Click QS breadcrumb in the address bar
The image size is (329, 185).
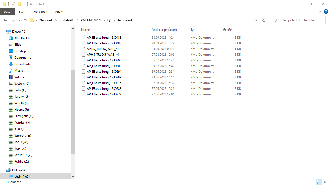109,20
